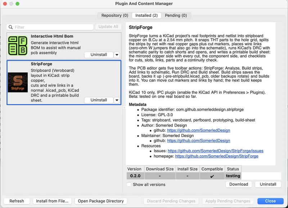Click the Status column header
This screenshot has width=288, height=208.
coord(233,169)
